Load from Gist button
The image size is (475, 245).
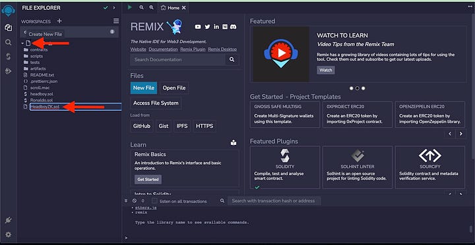164,126
